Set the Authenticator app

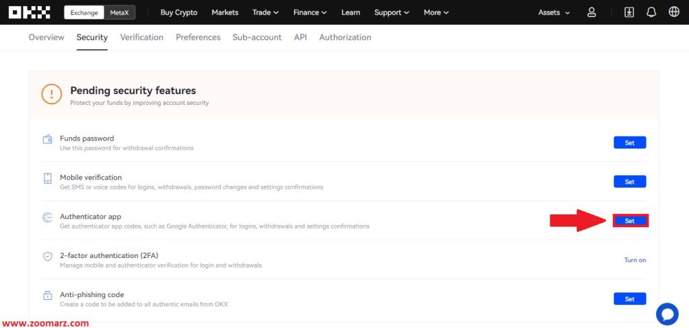(x=630, y=221)
